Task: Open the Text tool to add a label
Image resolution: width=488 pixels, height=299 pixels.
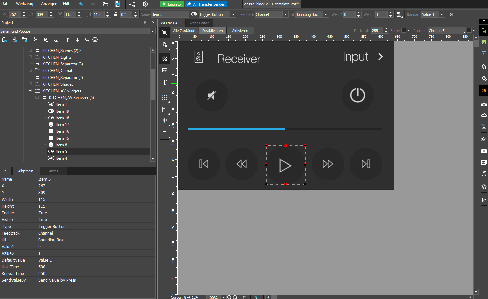Action: pyautogui.click(x=164, y=82)
